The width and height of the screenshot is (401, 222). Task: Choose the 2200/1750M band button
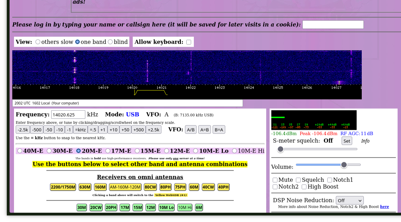tap(63, 187)
